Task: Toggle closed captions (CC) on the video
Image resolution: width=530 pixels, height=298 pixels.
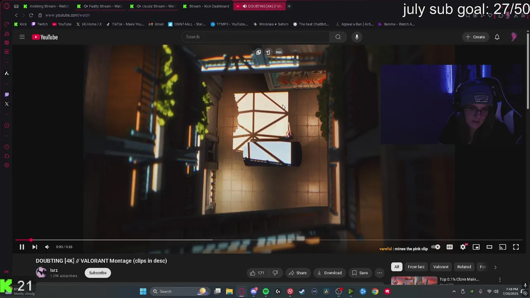Action: pos(450,247)
